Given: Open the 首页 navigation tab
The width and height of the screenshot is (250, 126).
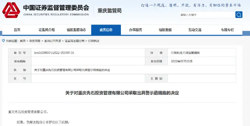Looking at the screenshot, I should coord(17,30).
